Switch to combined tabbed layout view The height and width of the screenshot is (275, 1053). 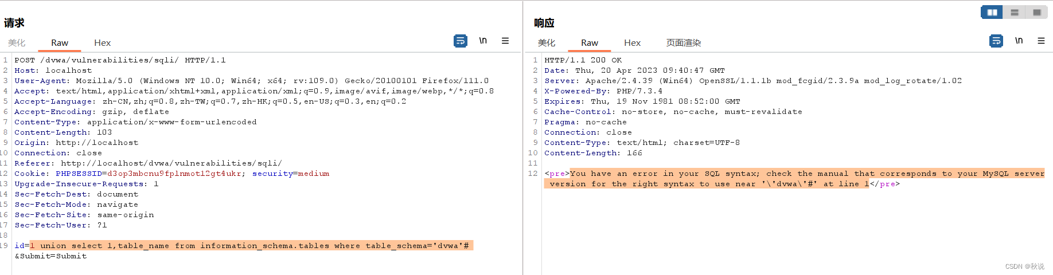[1036, 12]
